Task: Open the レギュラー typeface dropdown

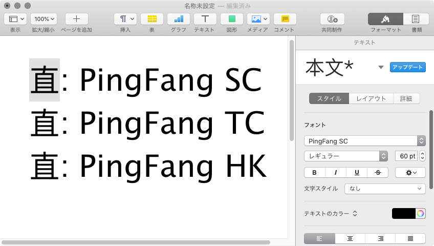Action: pos(345,156)
